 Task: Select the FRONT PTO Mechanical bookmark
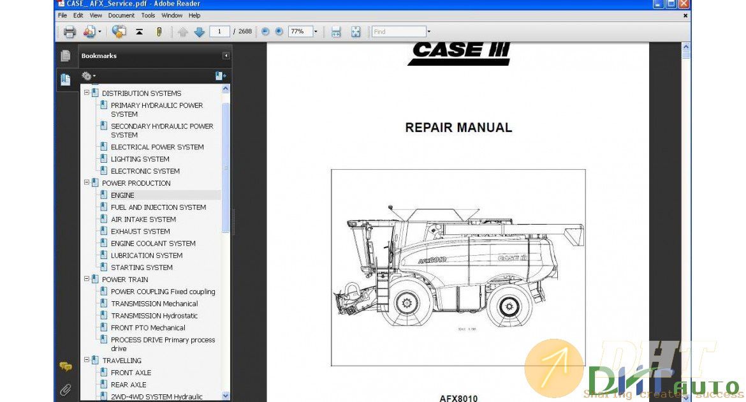tap(148, 328)
